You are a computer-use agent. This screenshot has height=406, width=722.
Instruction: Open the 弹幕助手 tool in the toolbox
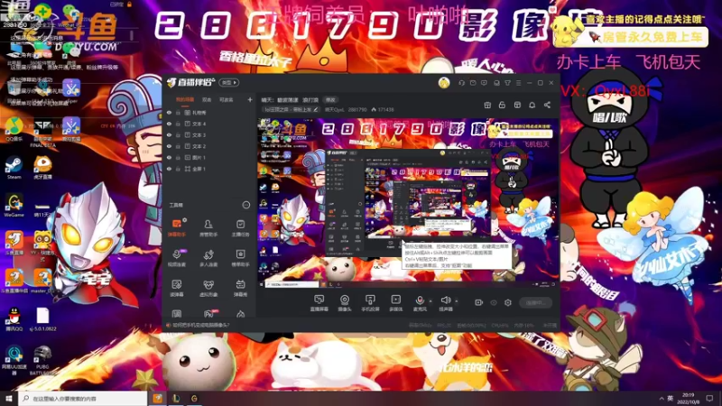pos(176,228)
